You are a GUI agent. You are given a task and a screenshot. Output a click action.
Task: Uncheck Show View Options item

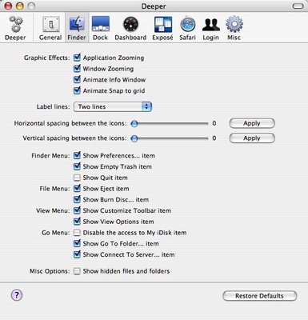pos(77,222)
